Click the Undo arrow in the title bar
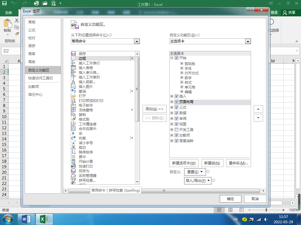This screenshot has height=225, width=301. [13, 3]
